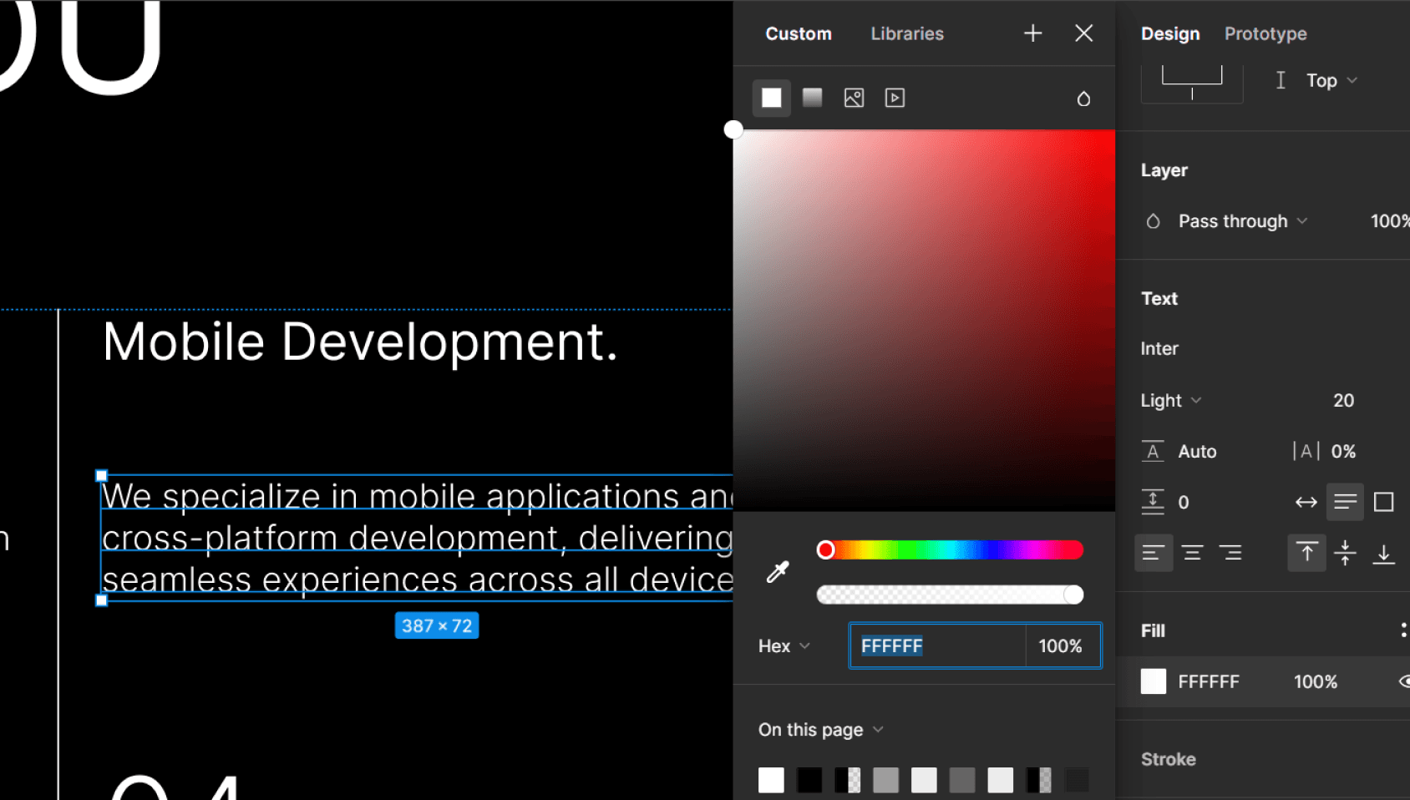Open blend mode droplet in color picker
Viewport: 1410px width, 800px height.
click(1083, 99)
